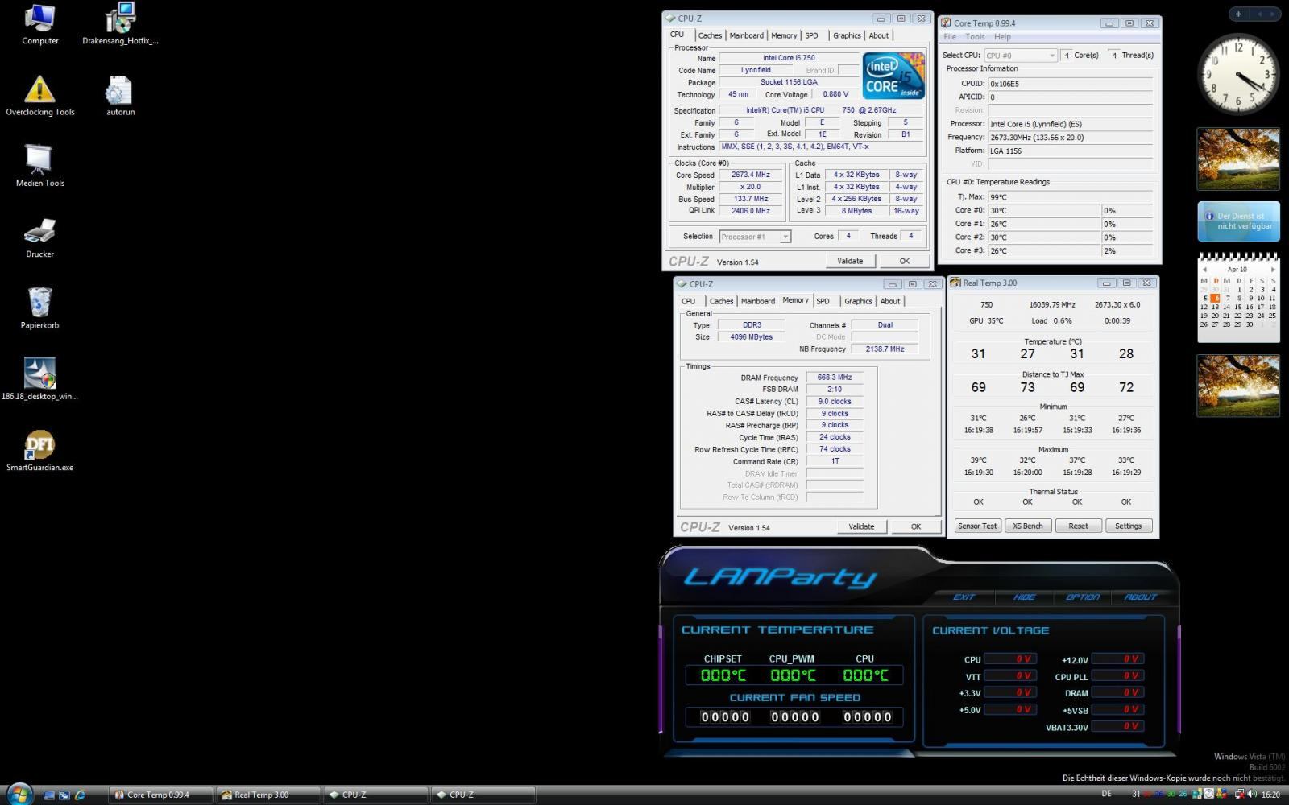
Task: Click the DRAM Frequency value 668.3 MHz
Action: [x=835, y=377]
